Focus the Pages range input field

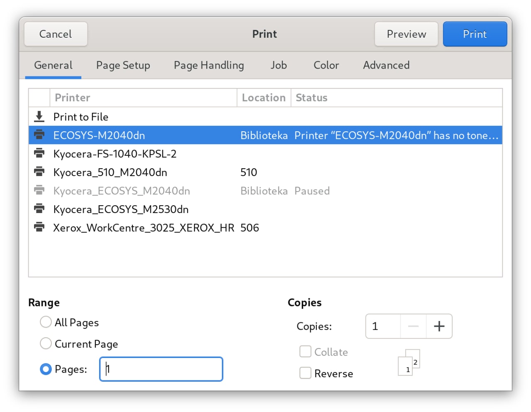pos(161,369)
